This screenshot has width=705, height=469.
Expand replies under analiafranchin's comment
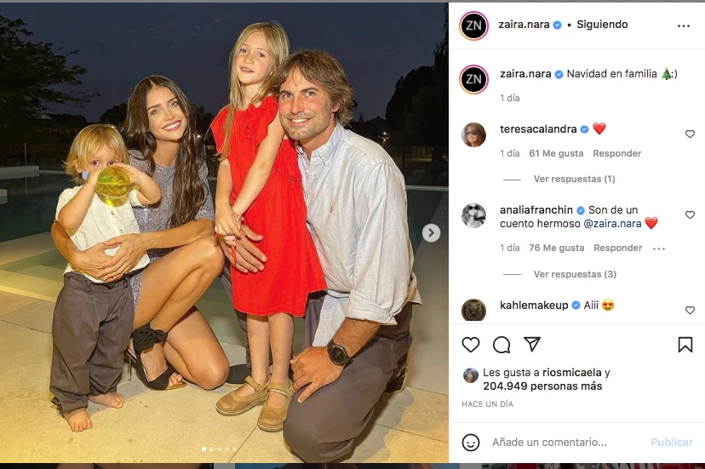[574, 275]
